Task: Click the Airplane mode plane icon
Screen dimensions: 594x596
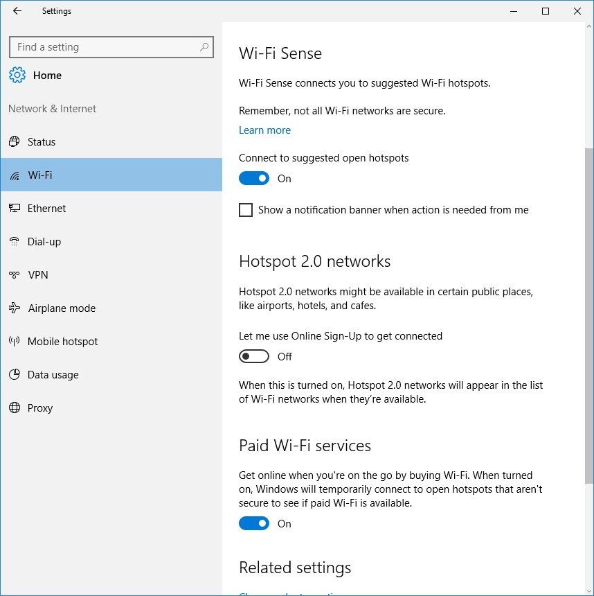Action: coord(15,308)
